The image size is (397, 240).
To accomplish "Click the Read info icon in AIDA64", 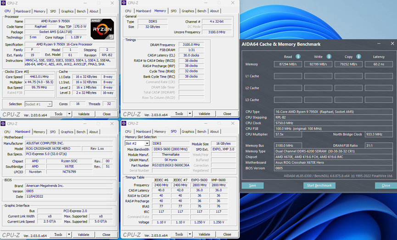I will (x=298, y=56).
